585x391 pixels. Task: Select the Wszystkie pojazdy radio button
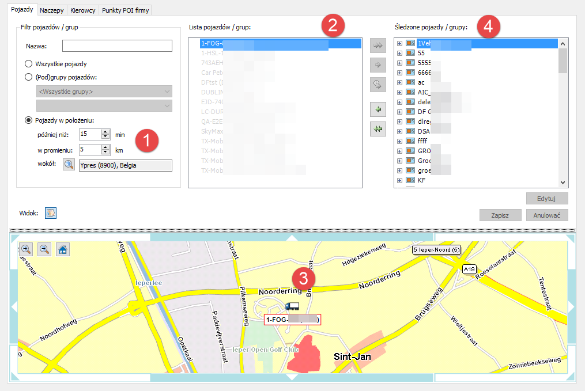pyautogui.click(x=28, y=64)
